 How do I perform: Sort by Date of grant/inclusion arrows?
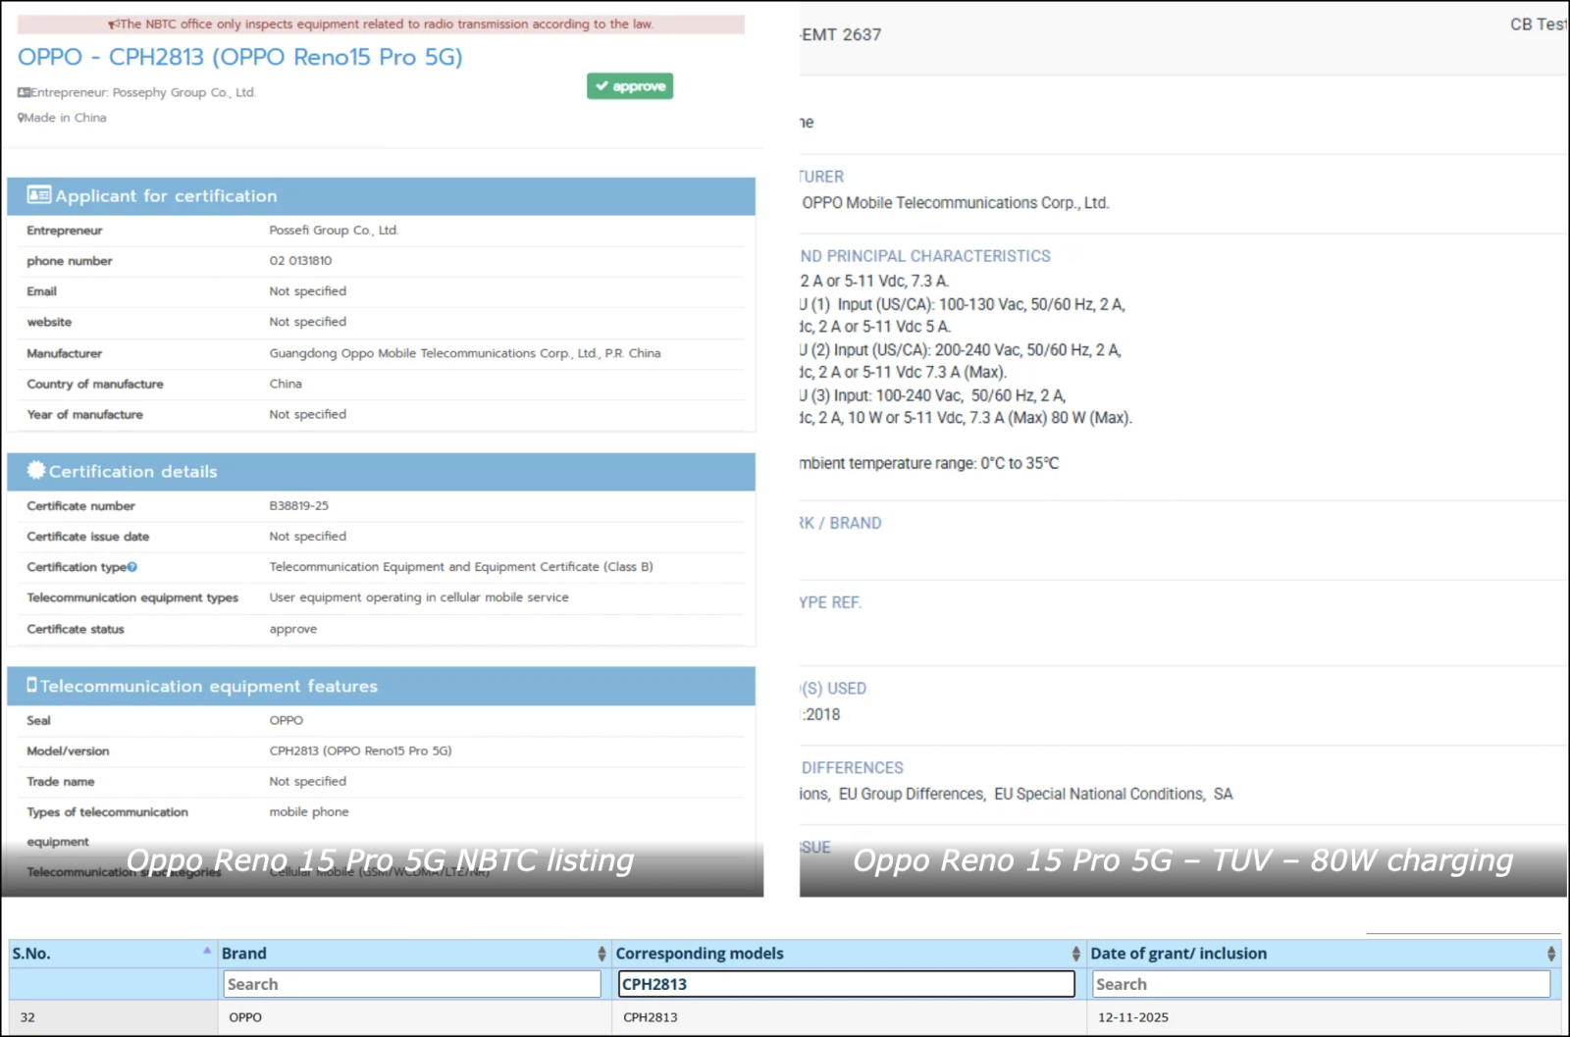[1551, 954]
